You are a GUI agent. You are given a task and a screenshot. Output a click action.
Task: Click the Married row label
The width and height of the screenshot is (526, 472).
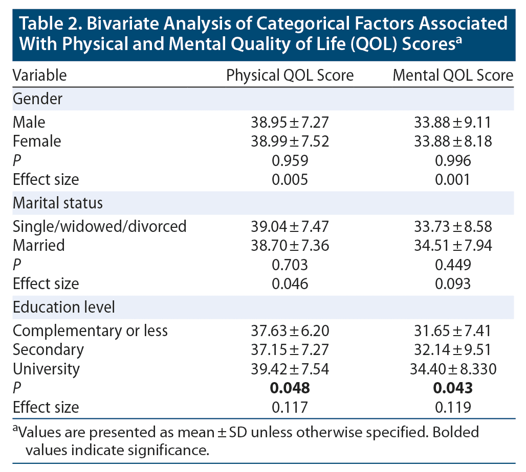coord(39,245)
